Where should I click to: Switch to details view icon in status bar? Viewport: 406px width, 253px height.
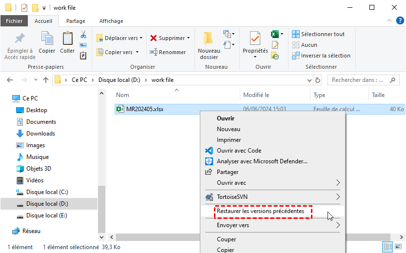tap(387, 247)
